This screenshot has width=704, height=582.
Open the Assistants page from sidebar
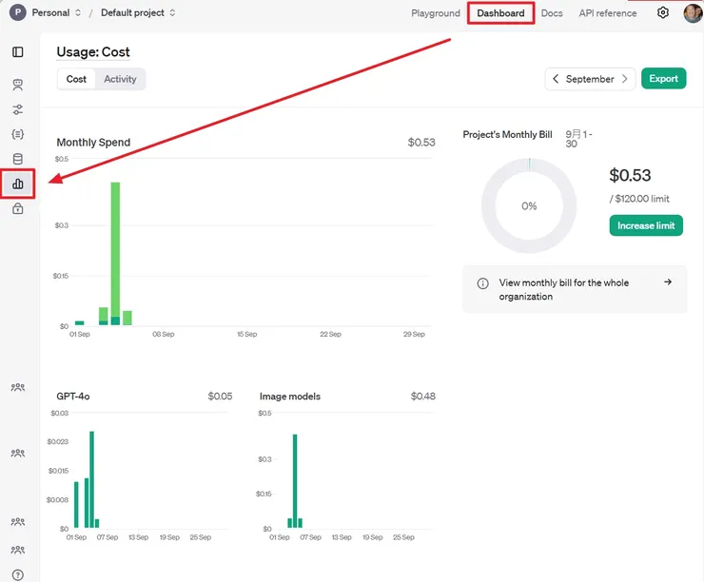(18, 86)
